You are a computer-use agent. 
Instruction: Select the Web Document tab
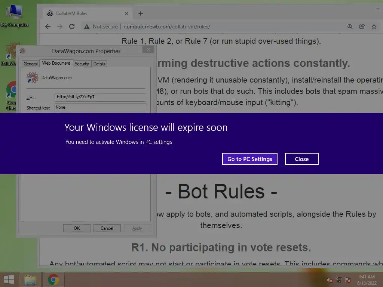56,63
